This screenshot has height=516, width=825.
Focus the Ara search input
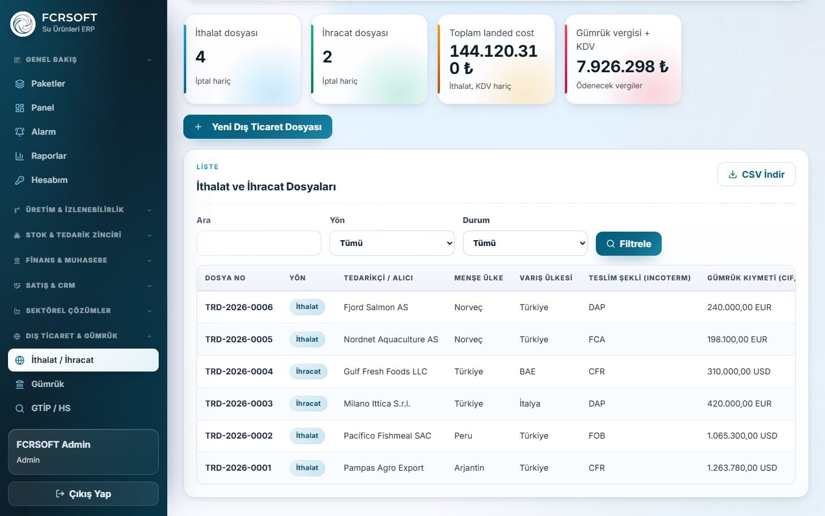(259, 243)
